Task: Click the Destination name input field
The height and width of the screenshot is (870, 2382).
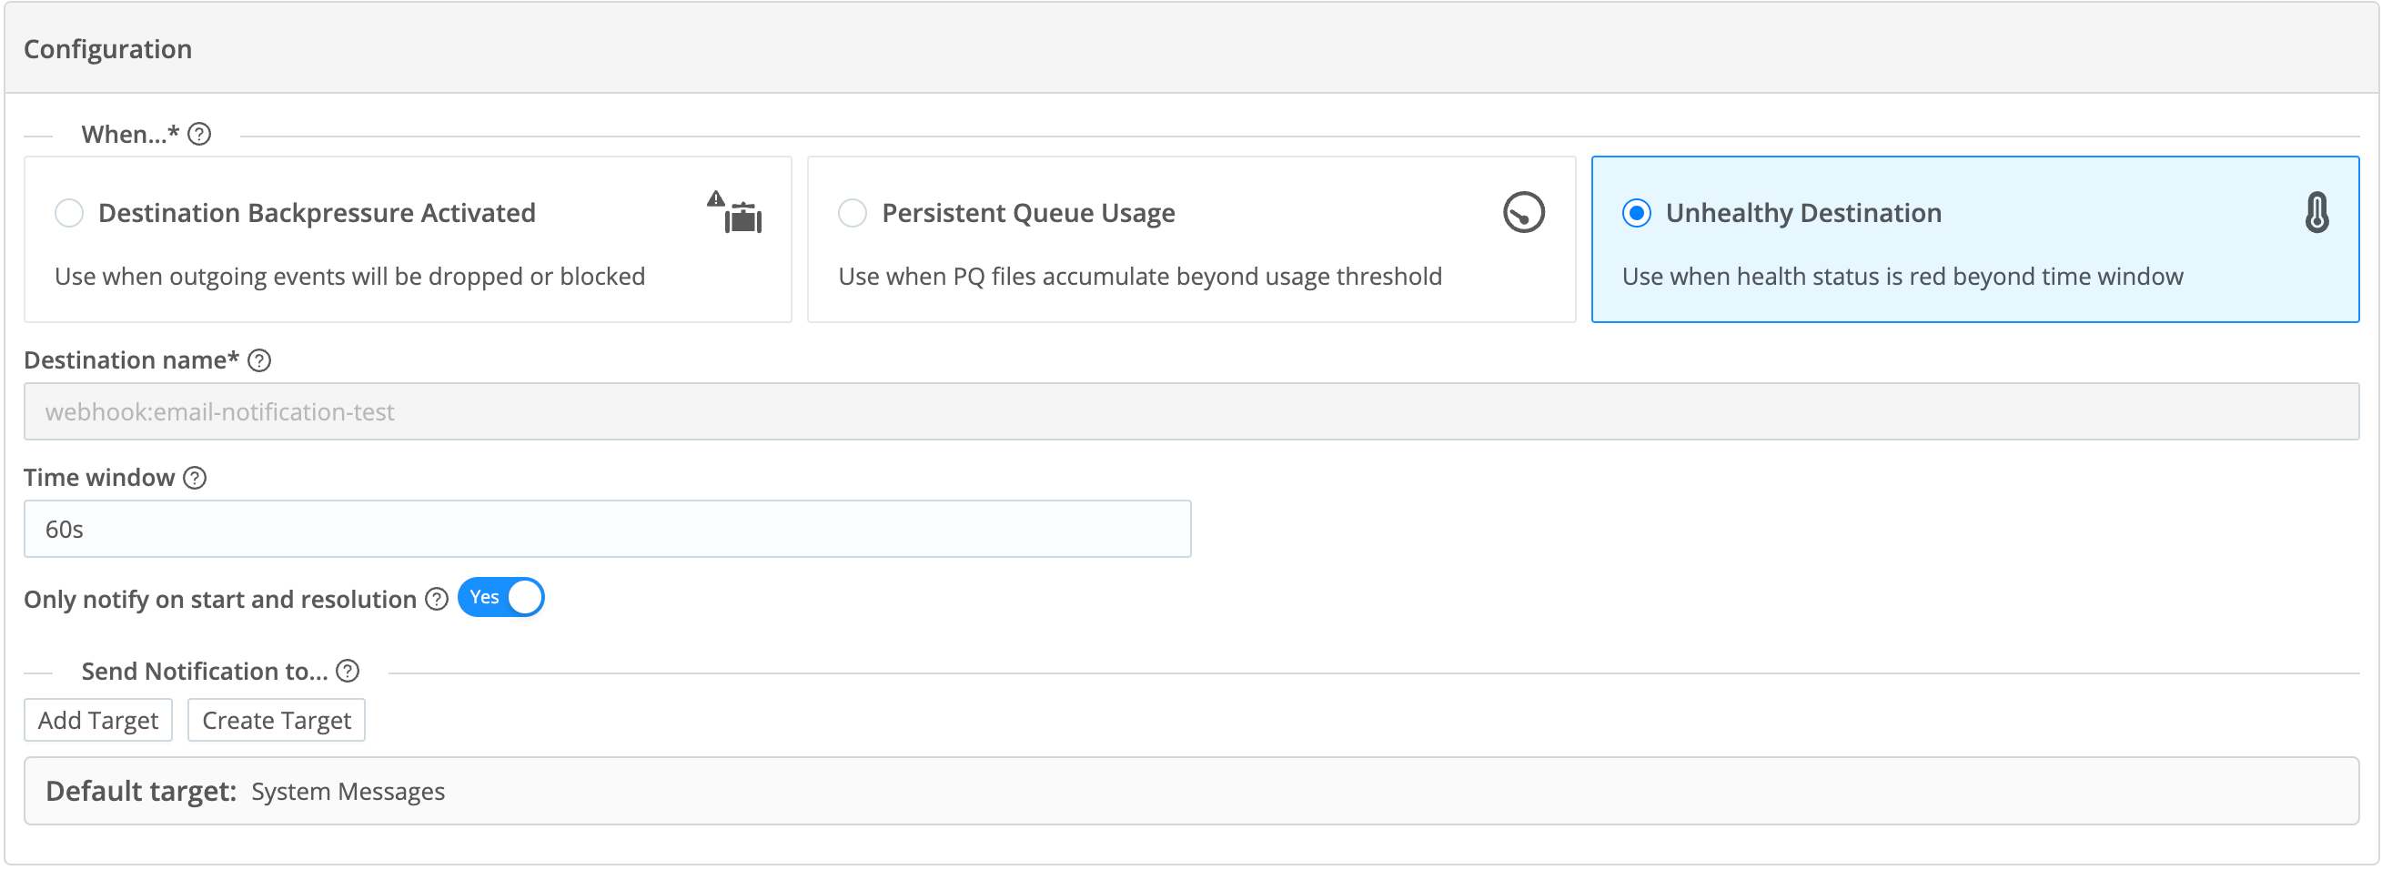Action: click(1191, 412)
